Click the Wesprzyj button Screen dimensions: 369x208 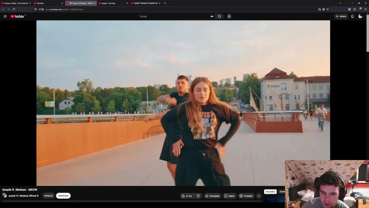pos(48,196)
